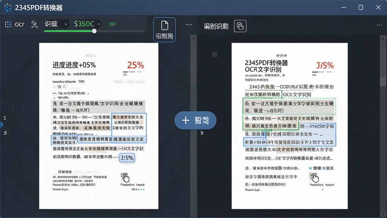Click the boxed 'OCR文字识别' cell on right page
The height and width of the screenshot is (218, 387).
click(x=297, y=95)
